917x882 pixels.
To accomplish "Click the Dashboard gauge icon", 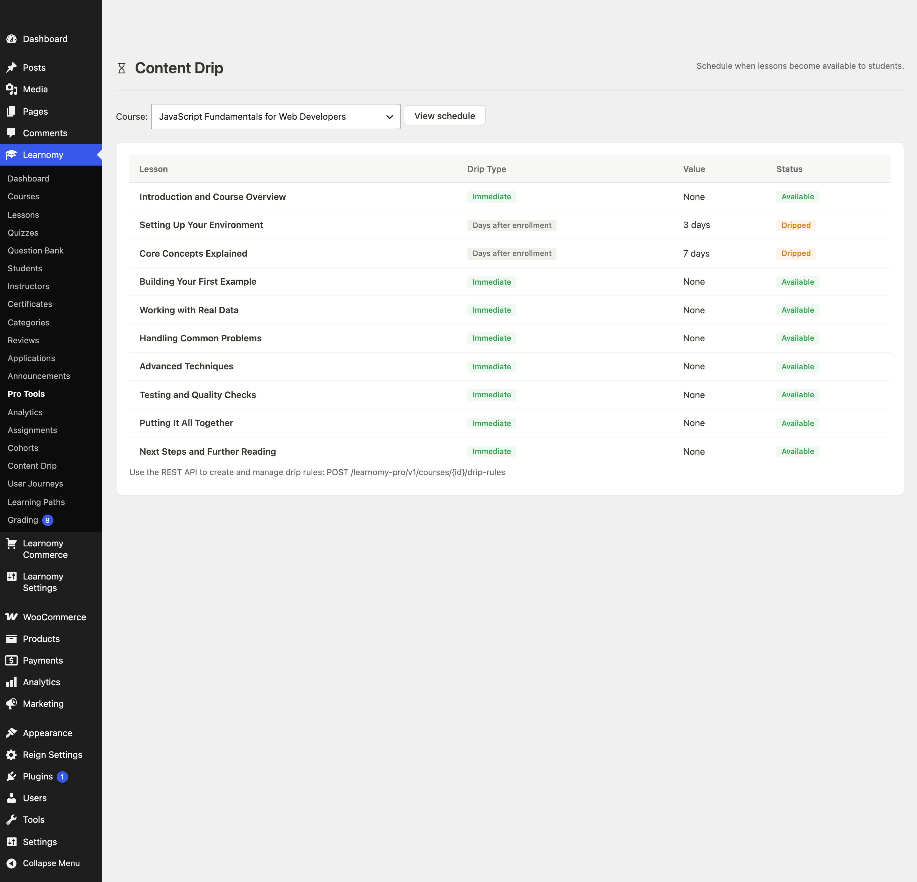I will tap(12, 39).
